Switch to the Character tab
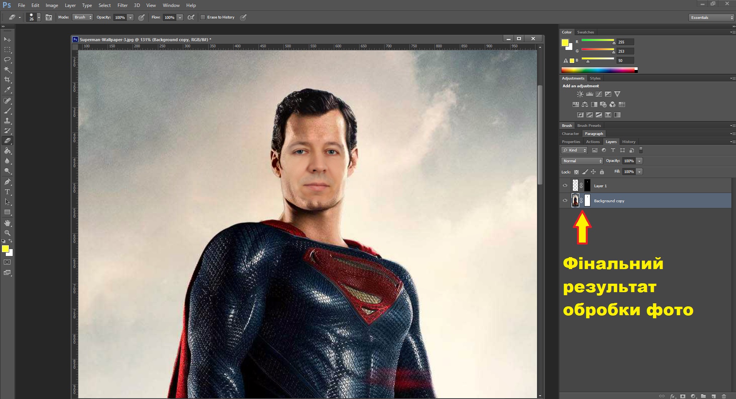 pos(570,134)
